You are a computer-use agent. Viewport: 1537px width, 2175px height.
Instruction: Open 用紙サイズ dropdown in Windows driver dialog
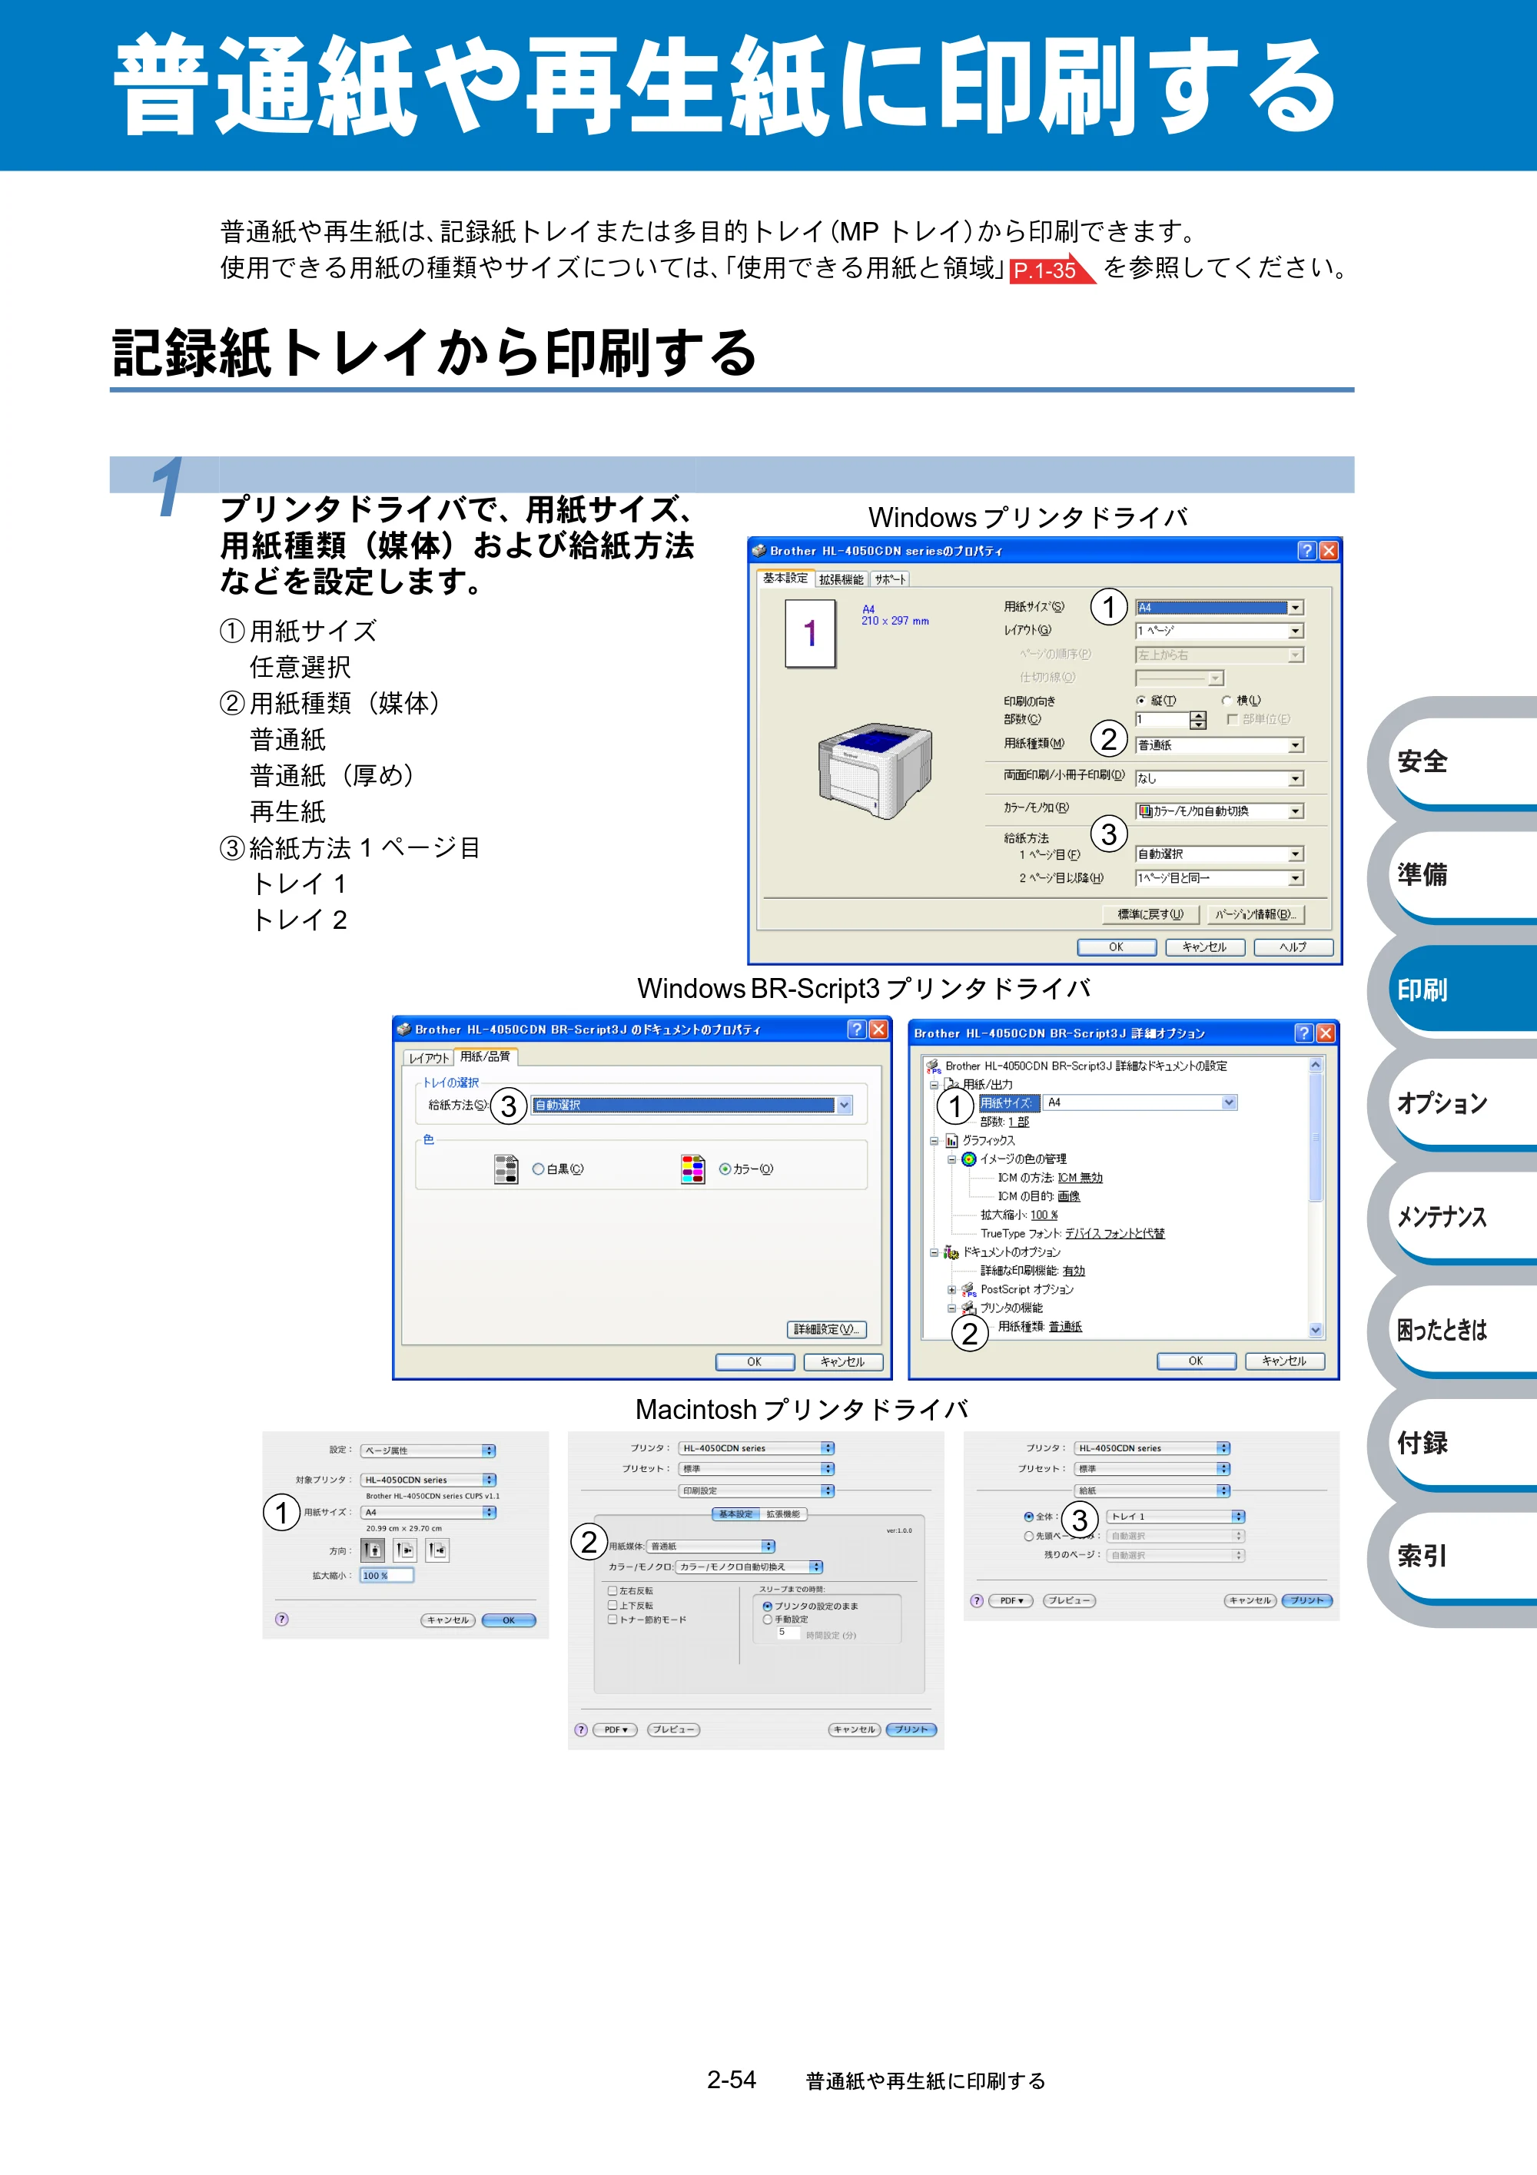1220,607
